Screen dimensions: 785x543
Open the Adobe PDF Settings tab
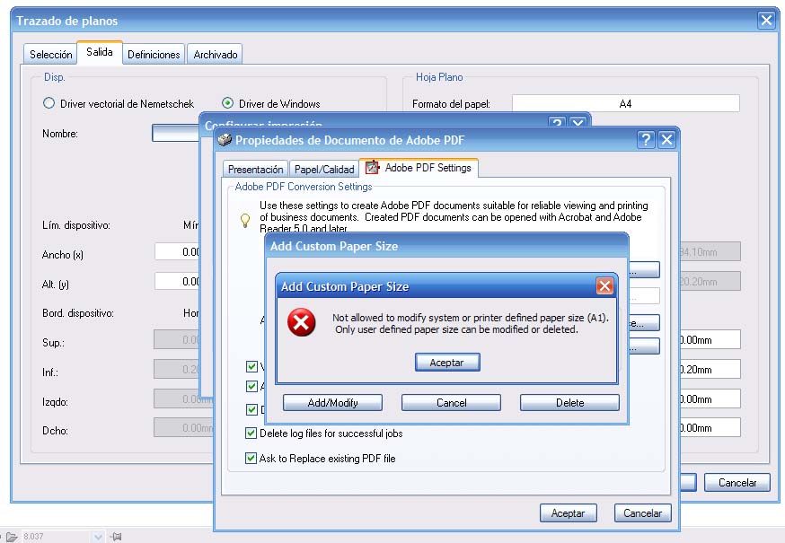click(419, 168)
